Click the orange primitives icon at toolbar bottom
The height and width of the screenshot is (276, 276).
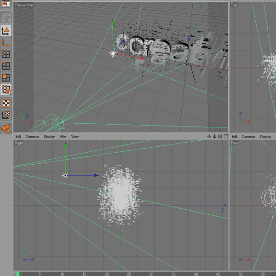6,128
